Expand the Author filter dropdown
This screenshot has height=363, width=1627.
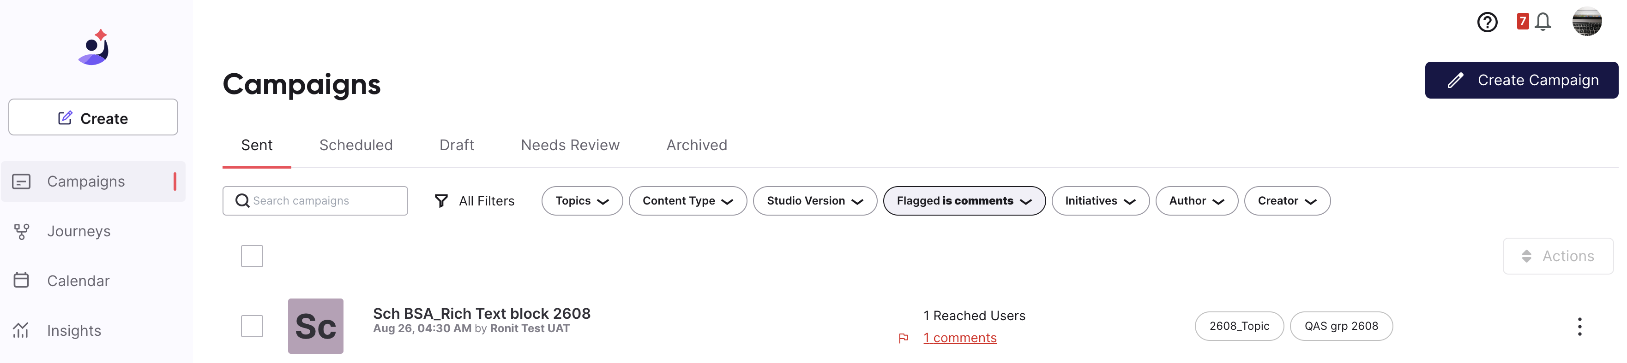1196,201
